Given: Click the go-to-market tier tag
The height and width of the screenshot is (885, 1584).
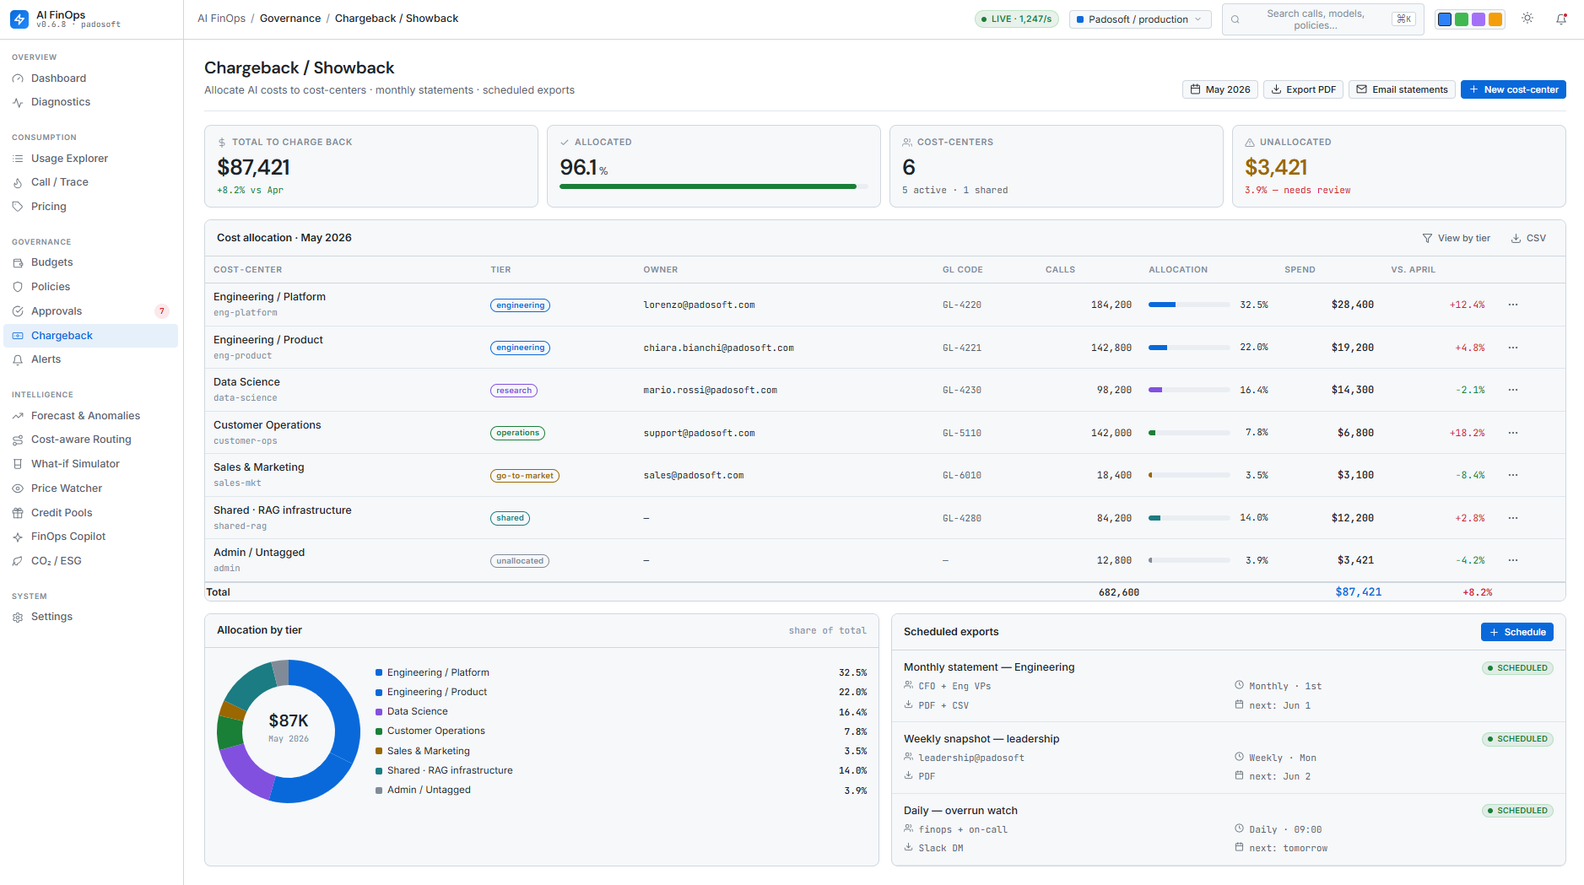Looking at the screenshot, I should click(x=525, y=476).
